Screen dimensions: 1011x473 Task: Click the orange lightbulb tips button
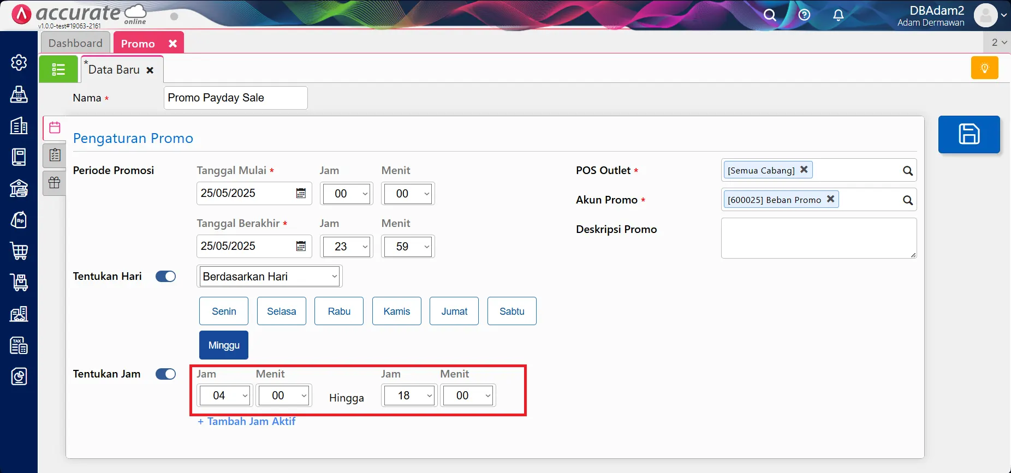coord(985,68)
